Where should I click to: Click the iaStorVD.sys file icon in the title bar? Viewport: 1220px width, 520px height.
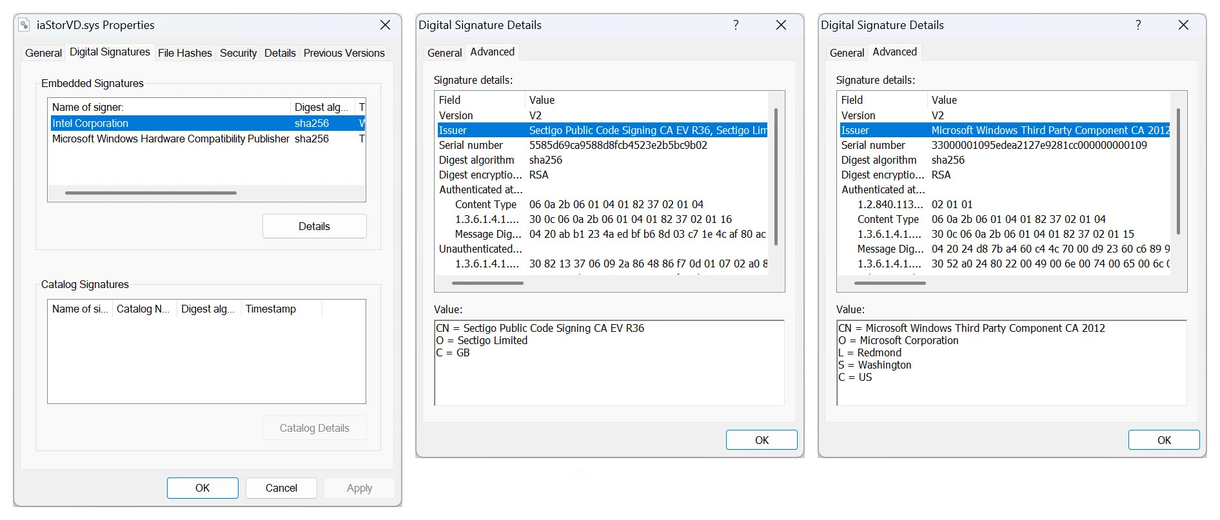pos(24,25)
